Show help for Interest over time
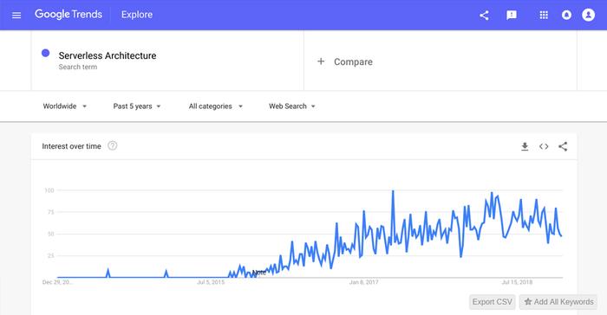Viewport: 607px width, 315px height. (112, 145)
